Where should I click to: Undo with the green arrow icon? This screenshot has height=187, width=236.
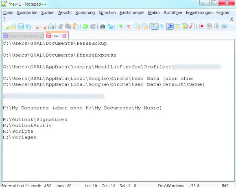coord(85,26)
